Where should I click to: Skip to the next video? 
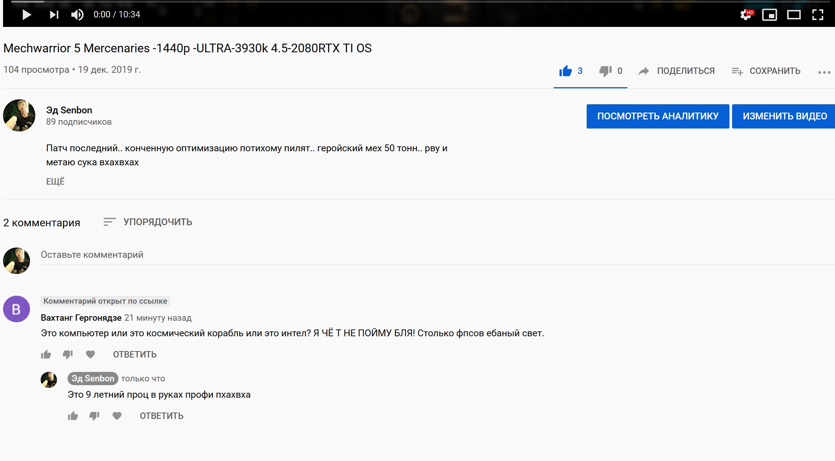click(x=54, y=15)
